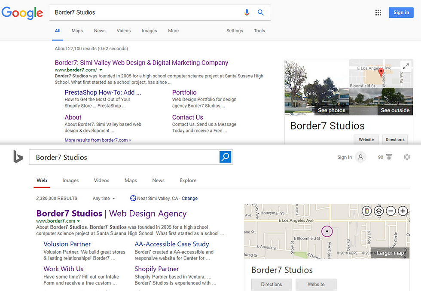The image size is (421, 291).
Task: Open Border7 Studios | Web Design Agency result
Action: pyautogui.click(x=111, y=213)
